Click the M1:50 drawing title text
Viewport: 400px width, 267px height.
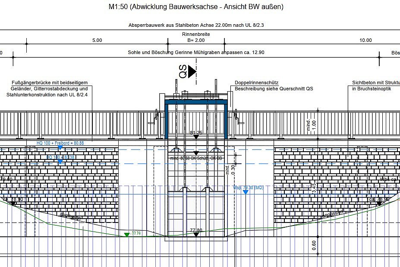196,7
